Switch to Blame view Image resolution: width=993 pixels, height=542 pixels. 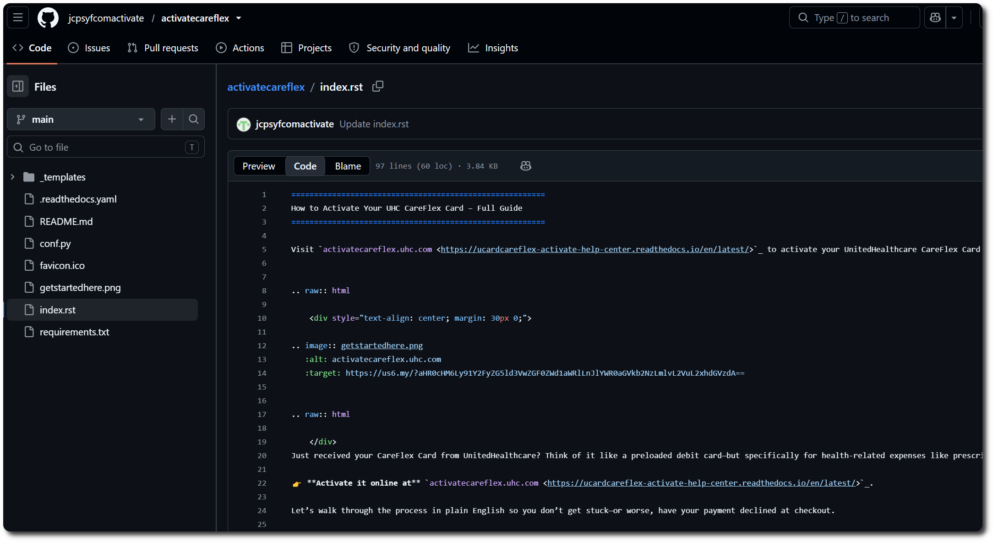click(348, 166)
